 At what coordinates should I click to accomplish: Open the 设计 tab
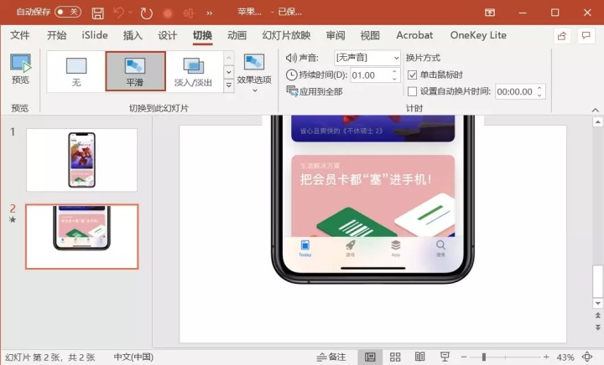(168, 35)
